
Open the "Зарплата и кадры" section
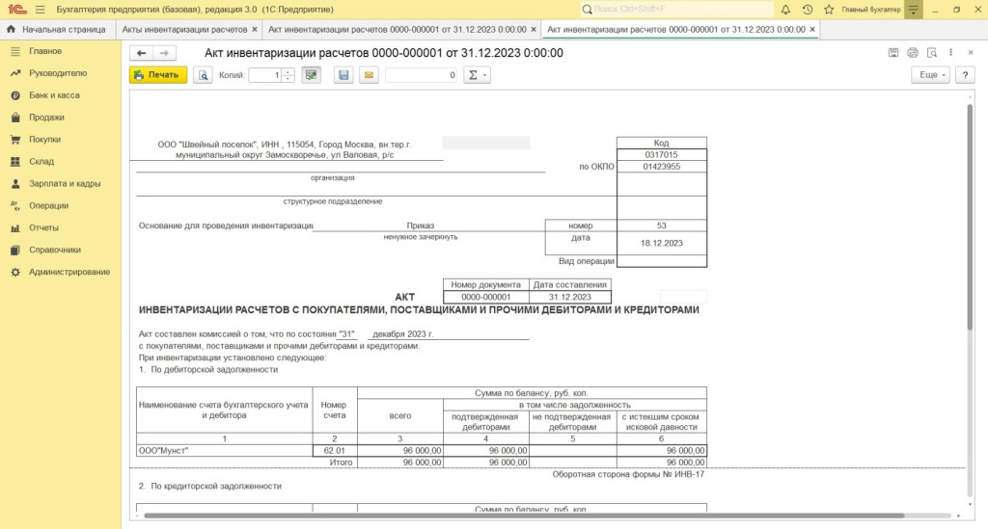(x=64, y=183)
